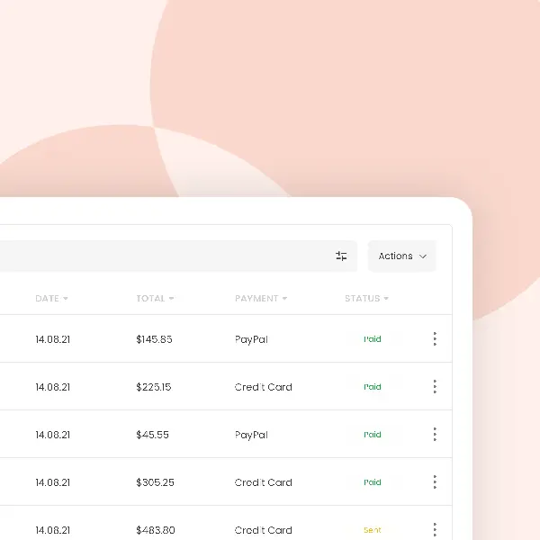This screenshot has height=540, width=540.
Task: Click the Paid status in the $305.25 row
Action: pos(372,482)
